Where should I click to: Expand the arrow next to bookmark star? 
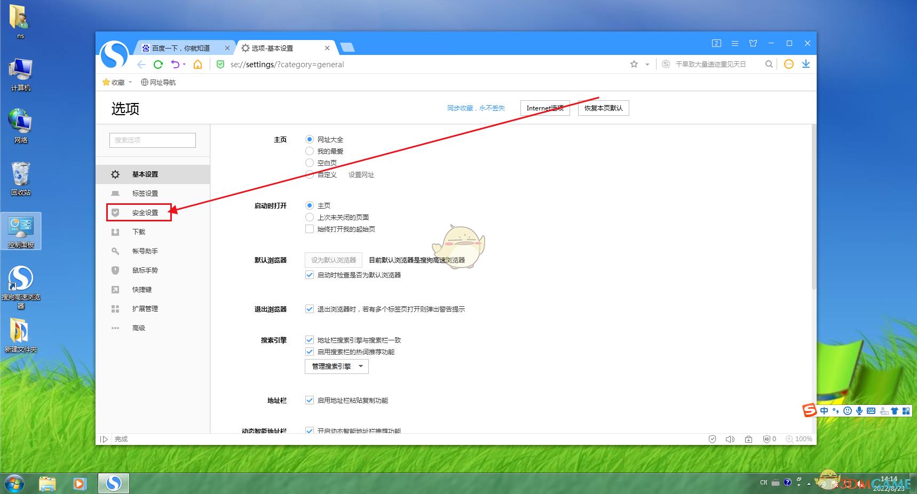point(647,65)
